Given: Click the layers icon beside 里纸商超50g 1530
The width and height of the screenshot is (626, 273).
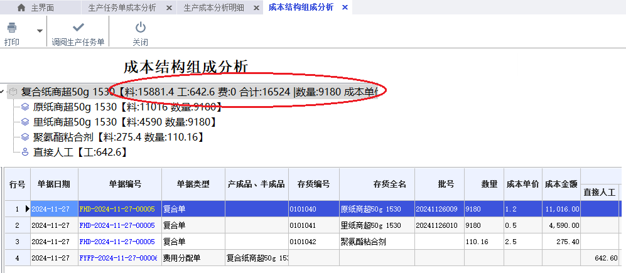Looking at the screenshot, I should pos(25,122).
